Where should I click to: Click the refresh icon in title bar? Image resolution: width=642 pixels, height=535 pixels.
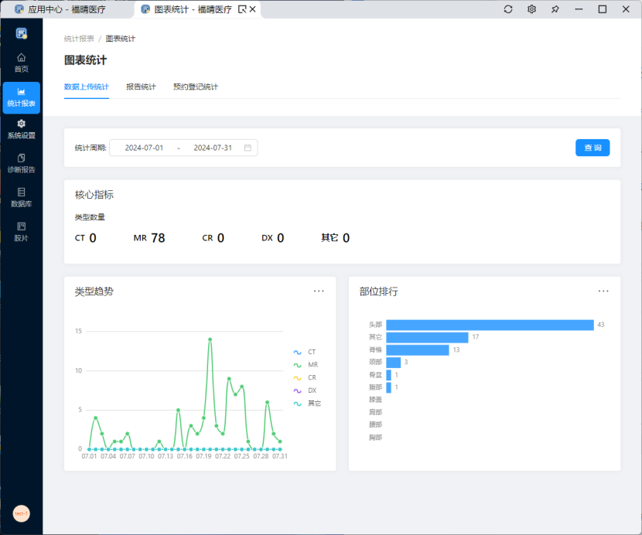tap(508, 9)
